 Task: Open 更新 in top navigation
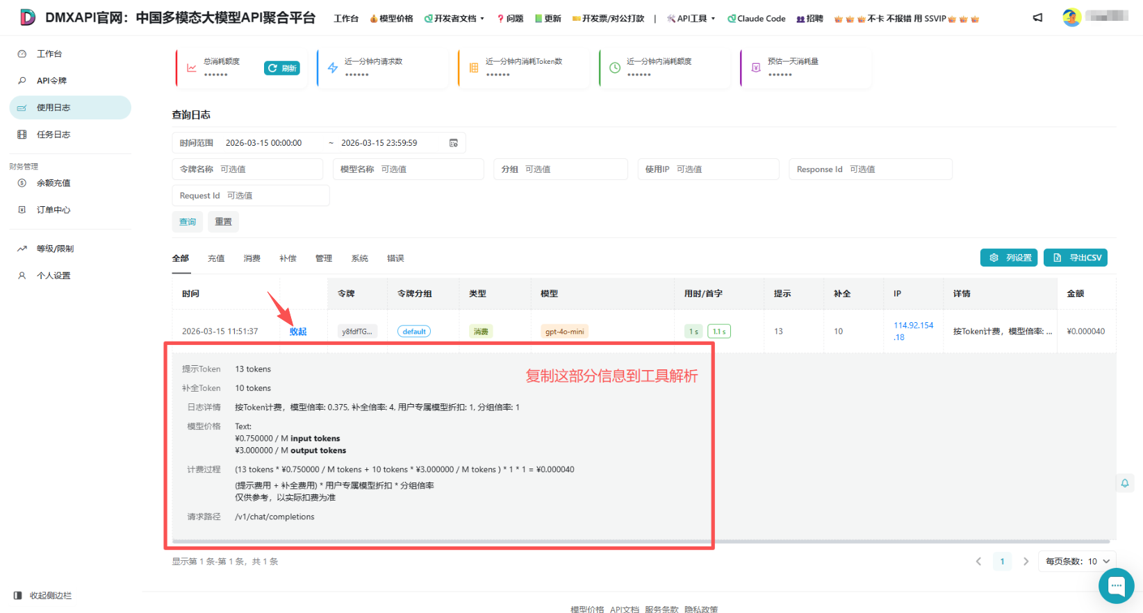point(548,19)
